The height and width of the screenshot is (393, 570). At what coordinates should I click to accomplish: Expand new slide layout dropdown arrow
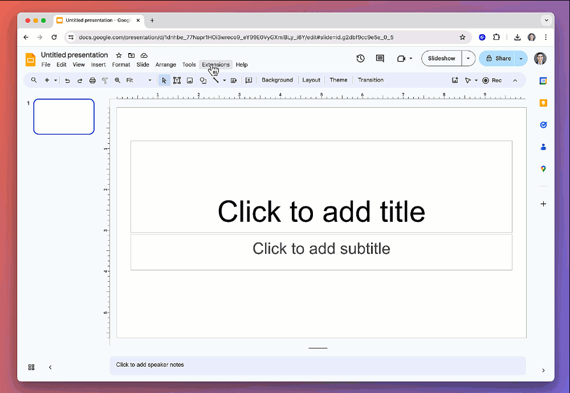56,80
